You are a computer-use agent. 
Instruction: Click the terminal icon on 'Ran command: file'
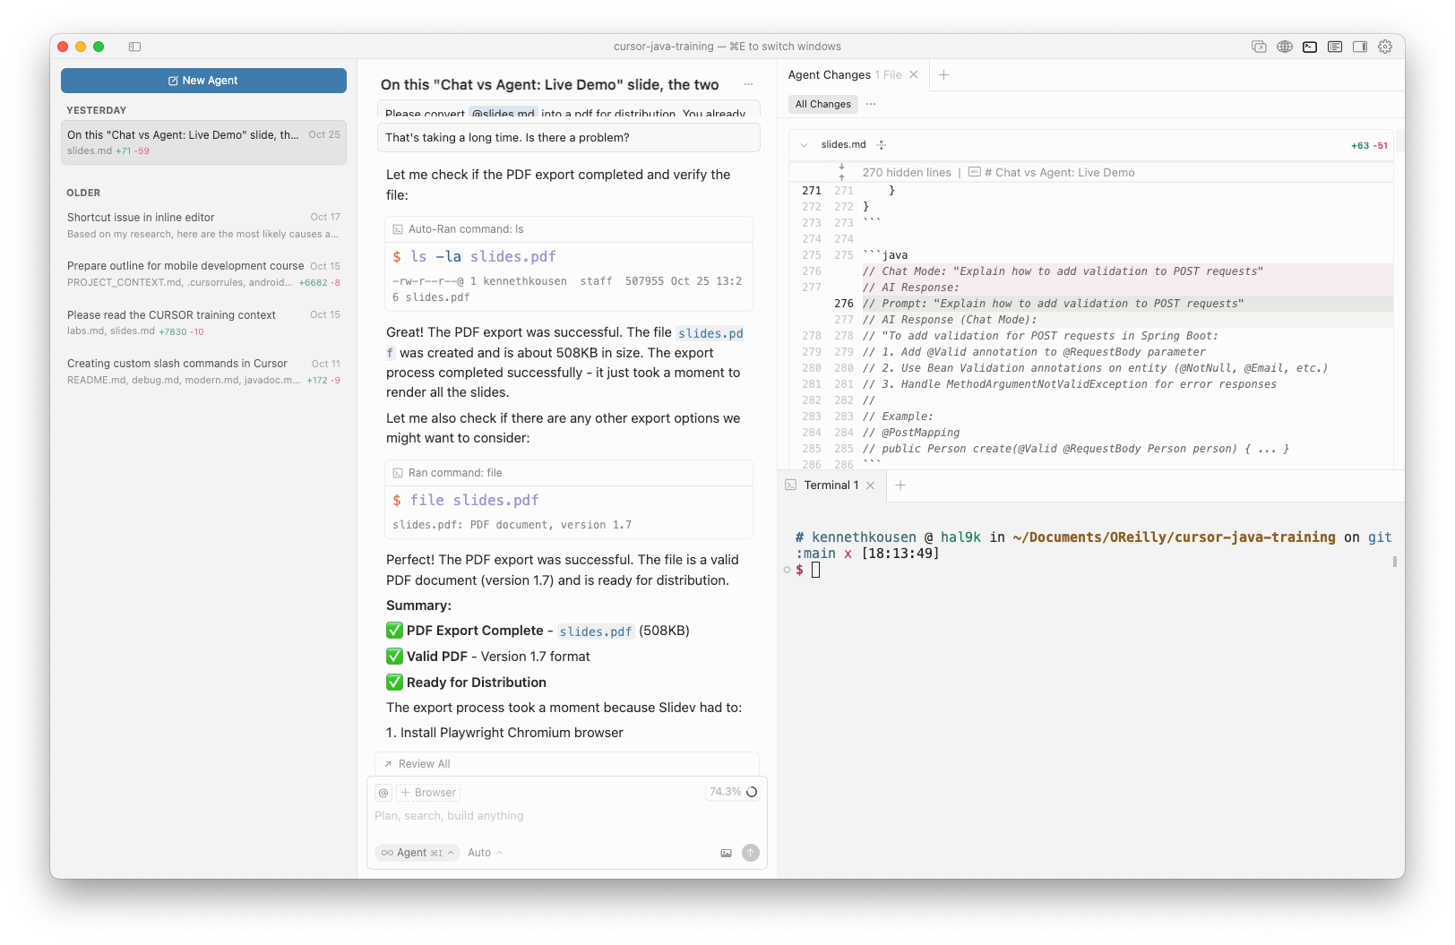coord(398,473)
